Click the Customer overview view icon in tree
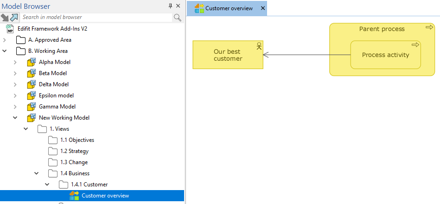 click(x=74, y=196)
